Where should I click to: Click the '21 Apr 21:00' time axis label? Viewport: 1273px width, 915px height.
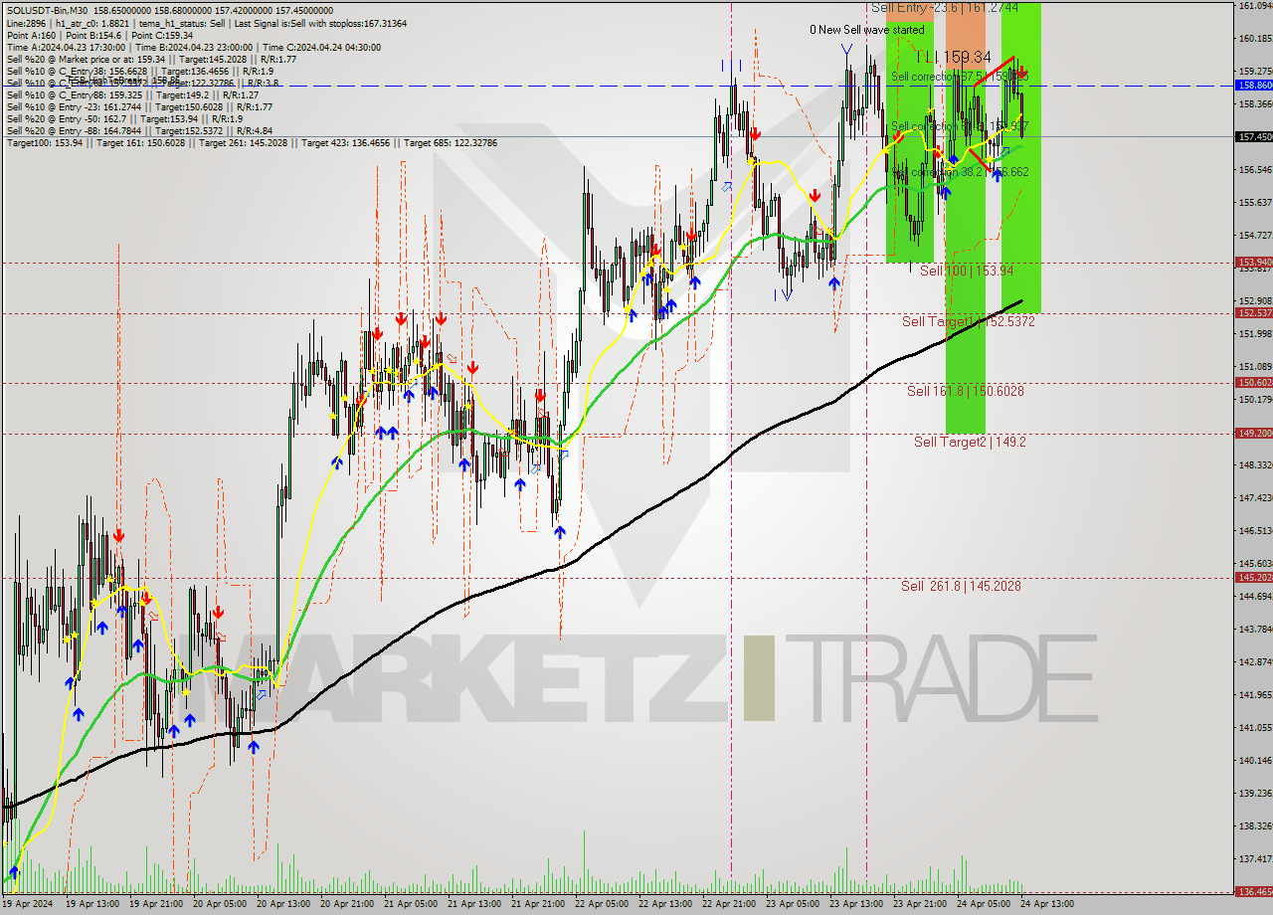(539, 905)
